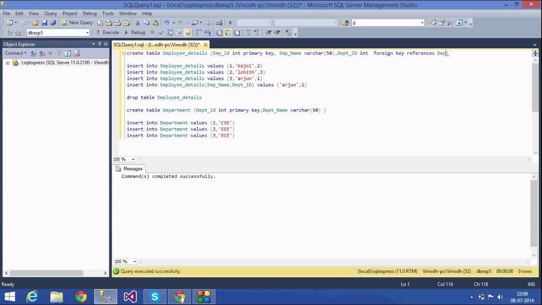Switch to the Messages tab
This screenshot has height=305, width=542.
tap(130, 169)
